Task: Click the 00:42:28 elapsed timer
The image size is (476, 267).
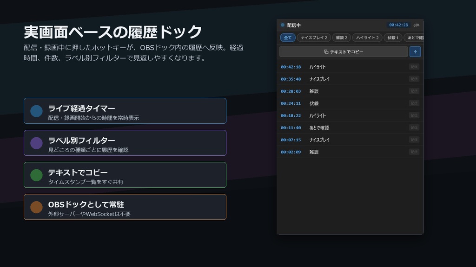Action: [398, 25]
